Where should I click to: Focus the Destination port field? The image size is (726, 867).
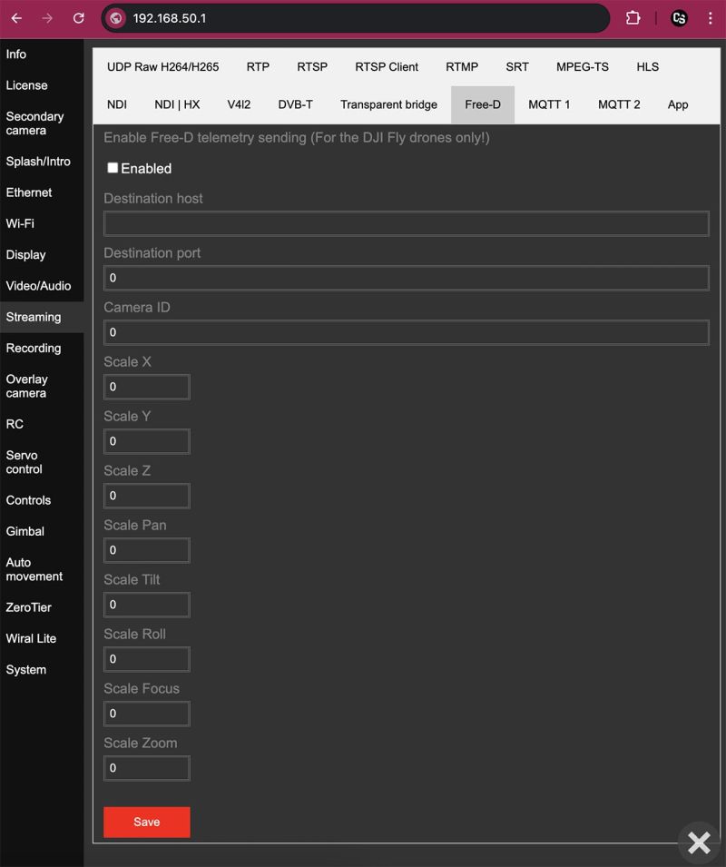(x=406, y=278)
